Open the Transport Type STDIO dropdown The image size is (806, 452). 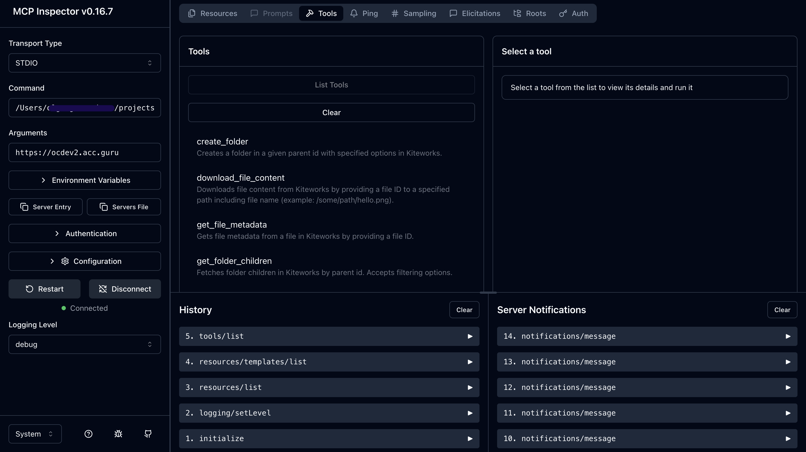(x=85, y=63)
